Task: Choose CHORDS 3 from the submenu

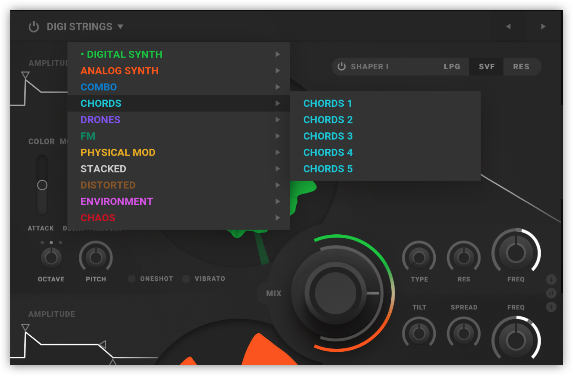Action: click(328, 136)
